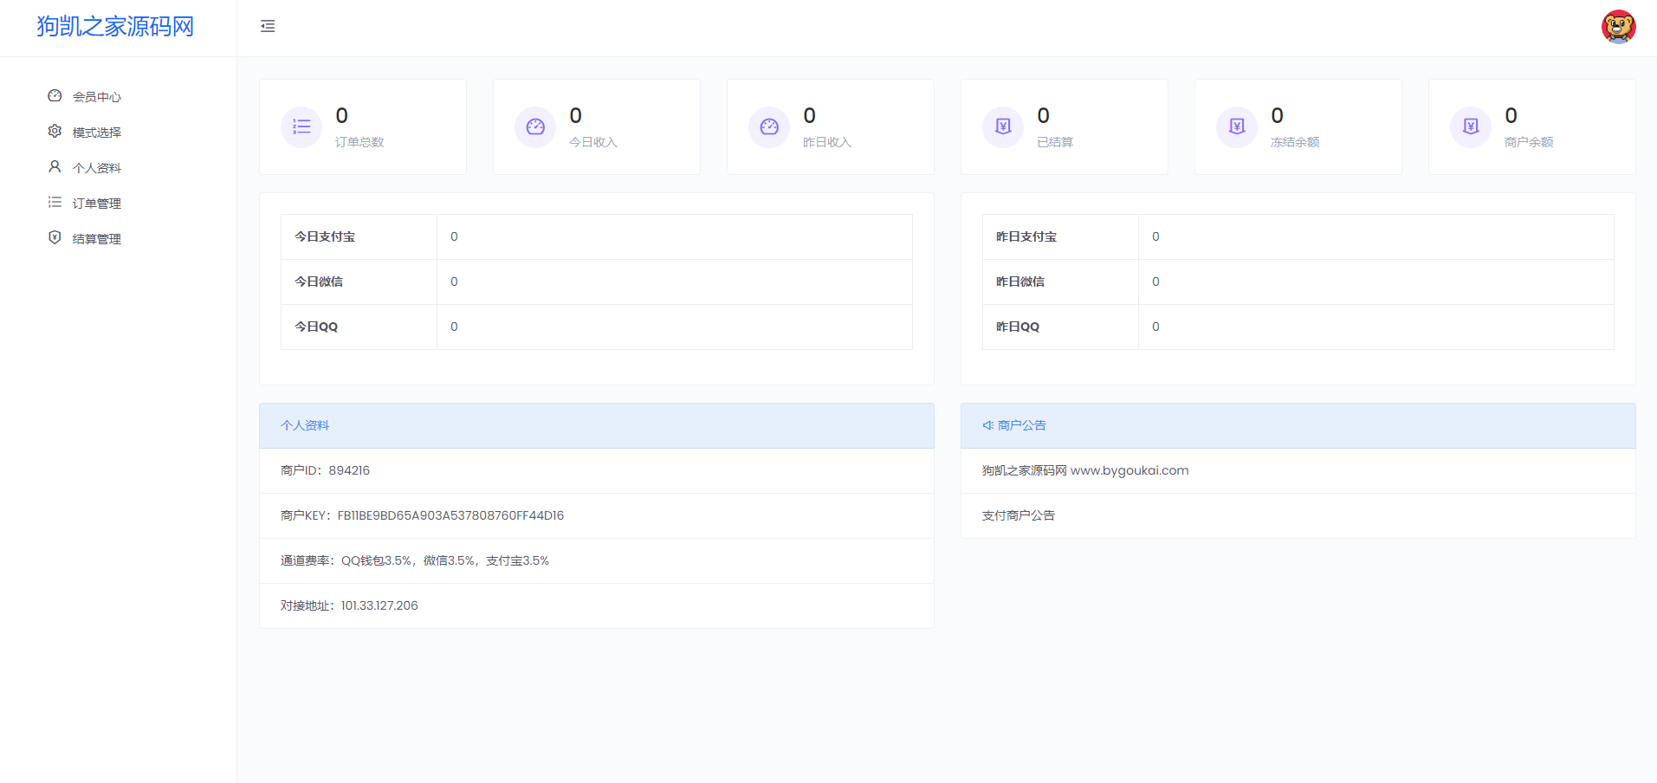
Task: Click the 狗凯之家源码网 site logo
Action: pyautogui.click(x=115, y=27)
